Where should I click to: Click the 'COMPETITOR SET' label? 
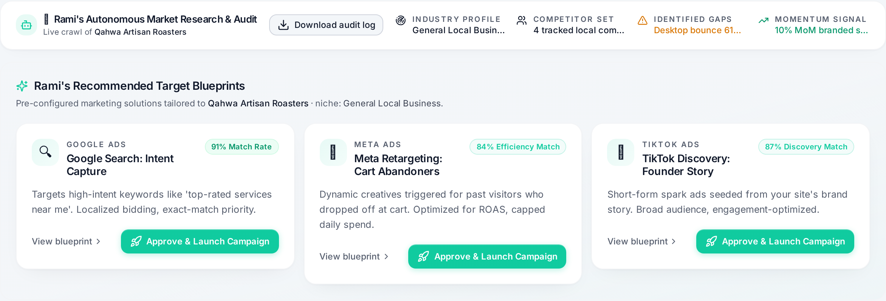[573, 19]
